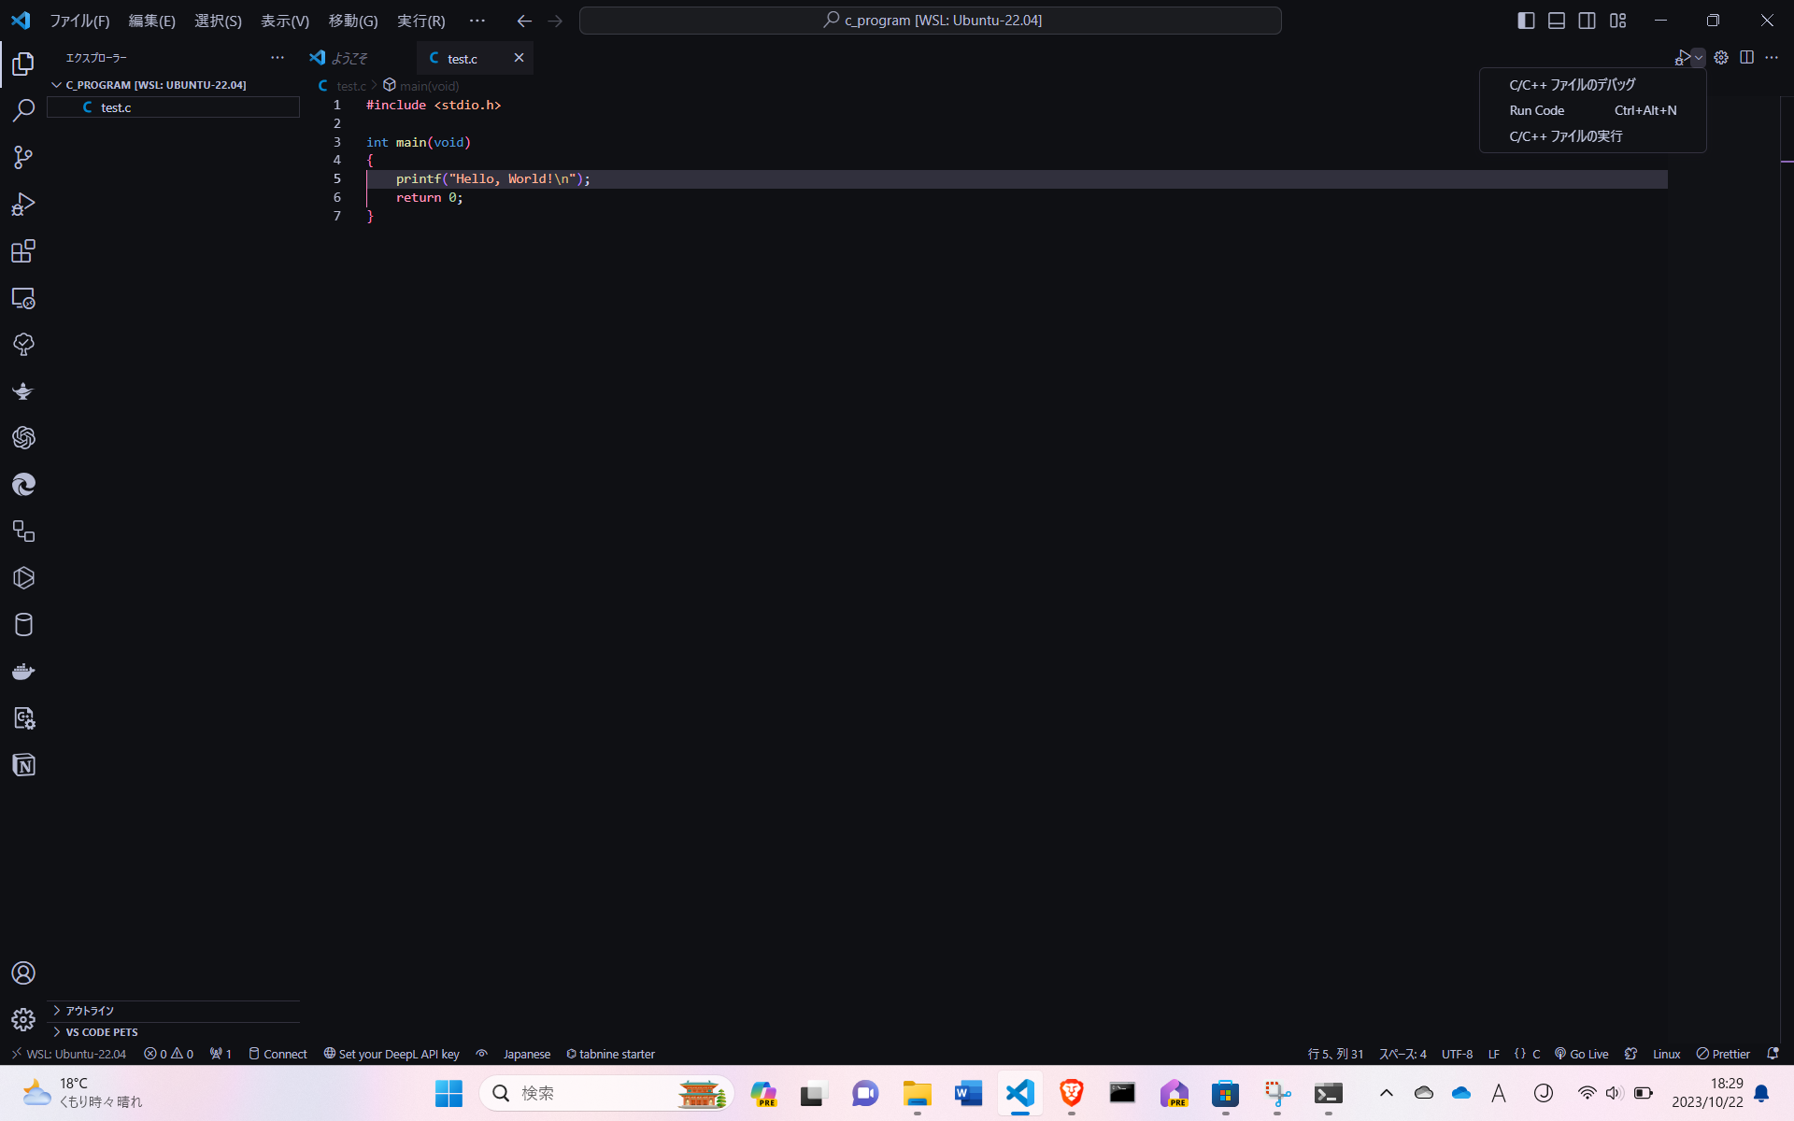1794x1121 pixels.
Task: Click Go Live in the status bar
Action: (x=1581, y=1054)
